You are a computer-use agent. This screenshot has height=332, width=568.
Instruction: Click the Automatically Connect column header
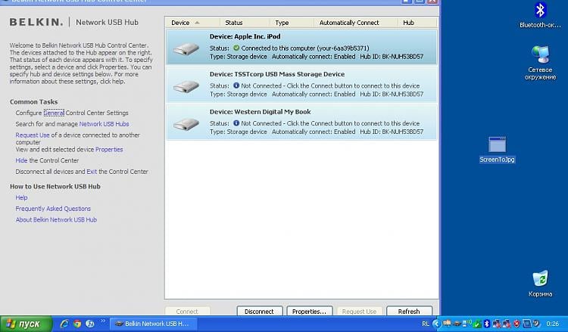coord(356,23)
